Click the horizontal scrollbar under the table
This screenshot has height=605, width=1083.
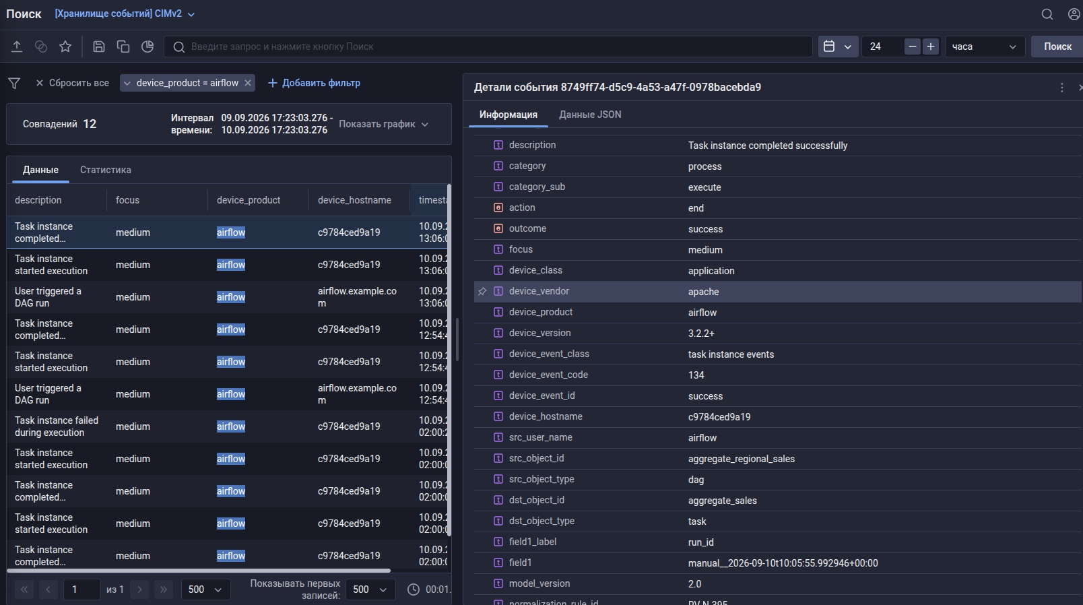coord(199,571)
